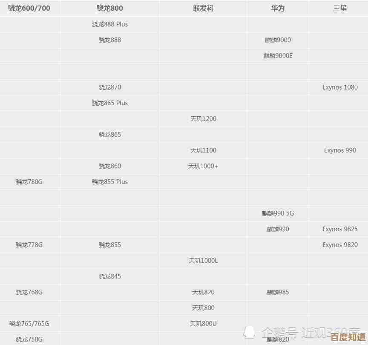The height and width of the screenshot is (345, 368).
Task: Select the 麒麟990 5G entry
Action: click(x=277, y=213)
